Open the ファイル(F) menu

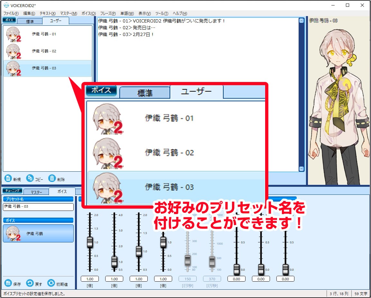(11, 14)
